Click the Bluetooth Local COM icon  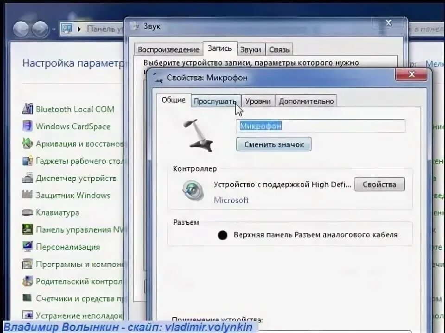click(27, 109)
